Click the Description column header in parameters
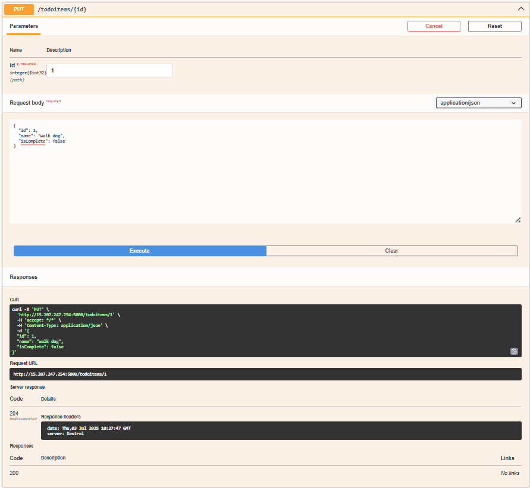 tap(59, 50)
